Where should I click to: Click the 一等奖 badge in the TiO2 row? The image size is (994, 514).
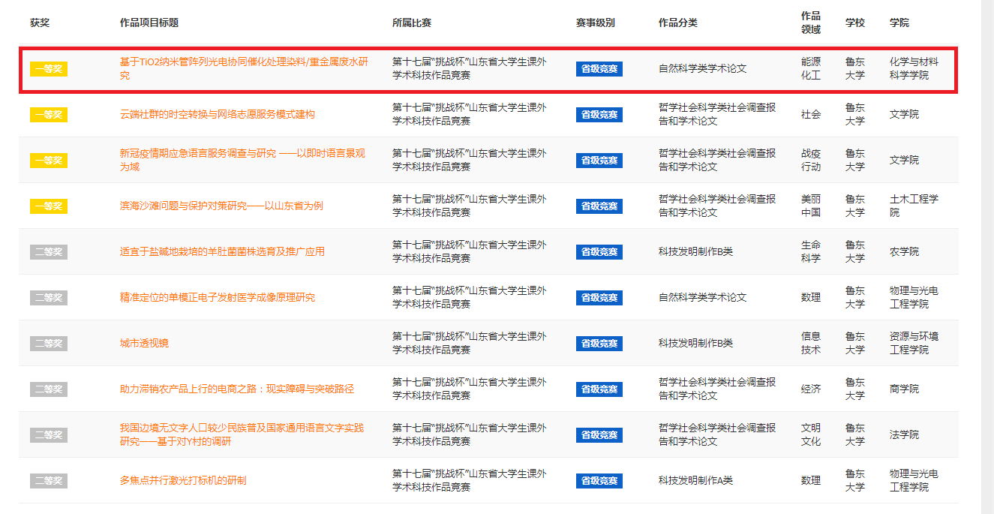pos(49,69)
